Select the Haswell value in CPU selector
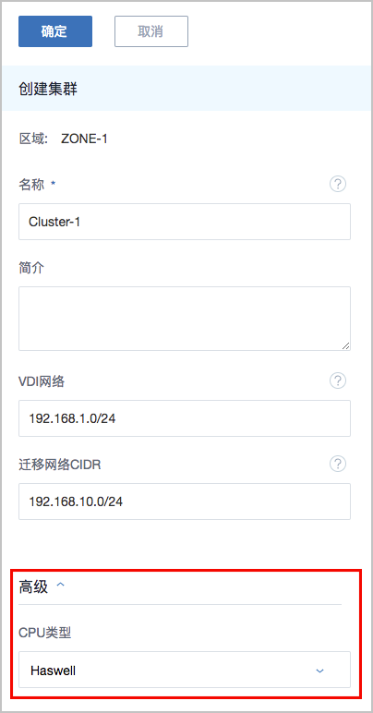Image resolution: width=373 pixels, height=713 pixels. click(x=54, y=671)
